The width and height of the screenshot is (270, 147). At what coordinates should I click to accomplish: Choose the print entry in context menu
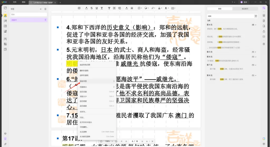pos(97,117)
